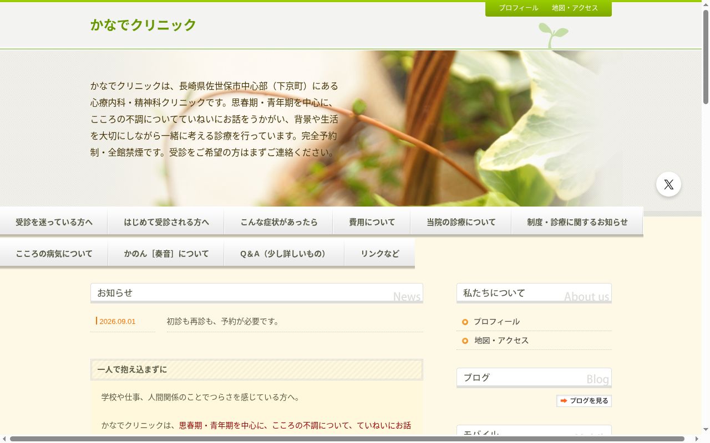Open the sidebar 地図・アクセス link

pos(501,341)
